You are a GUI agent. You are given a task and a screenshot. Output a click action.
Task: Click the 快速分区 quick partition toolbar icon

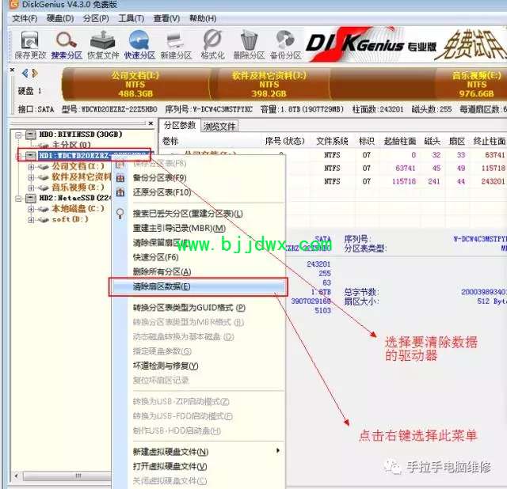(139, 44)
